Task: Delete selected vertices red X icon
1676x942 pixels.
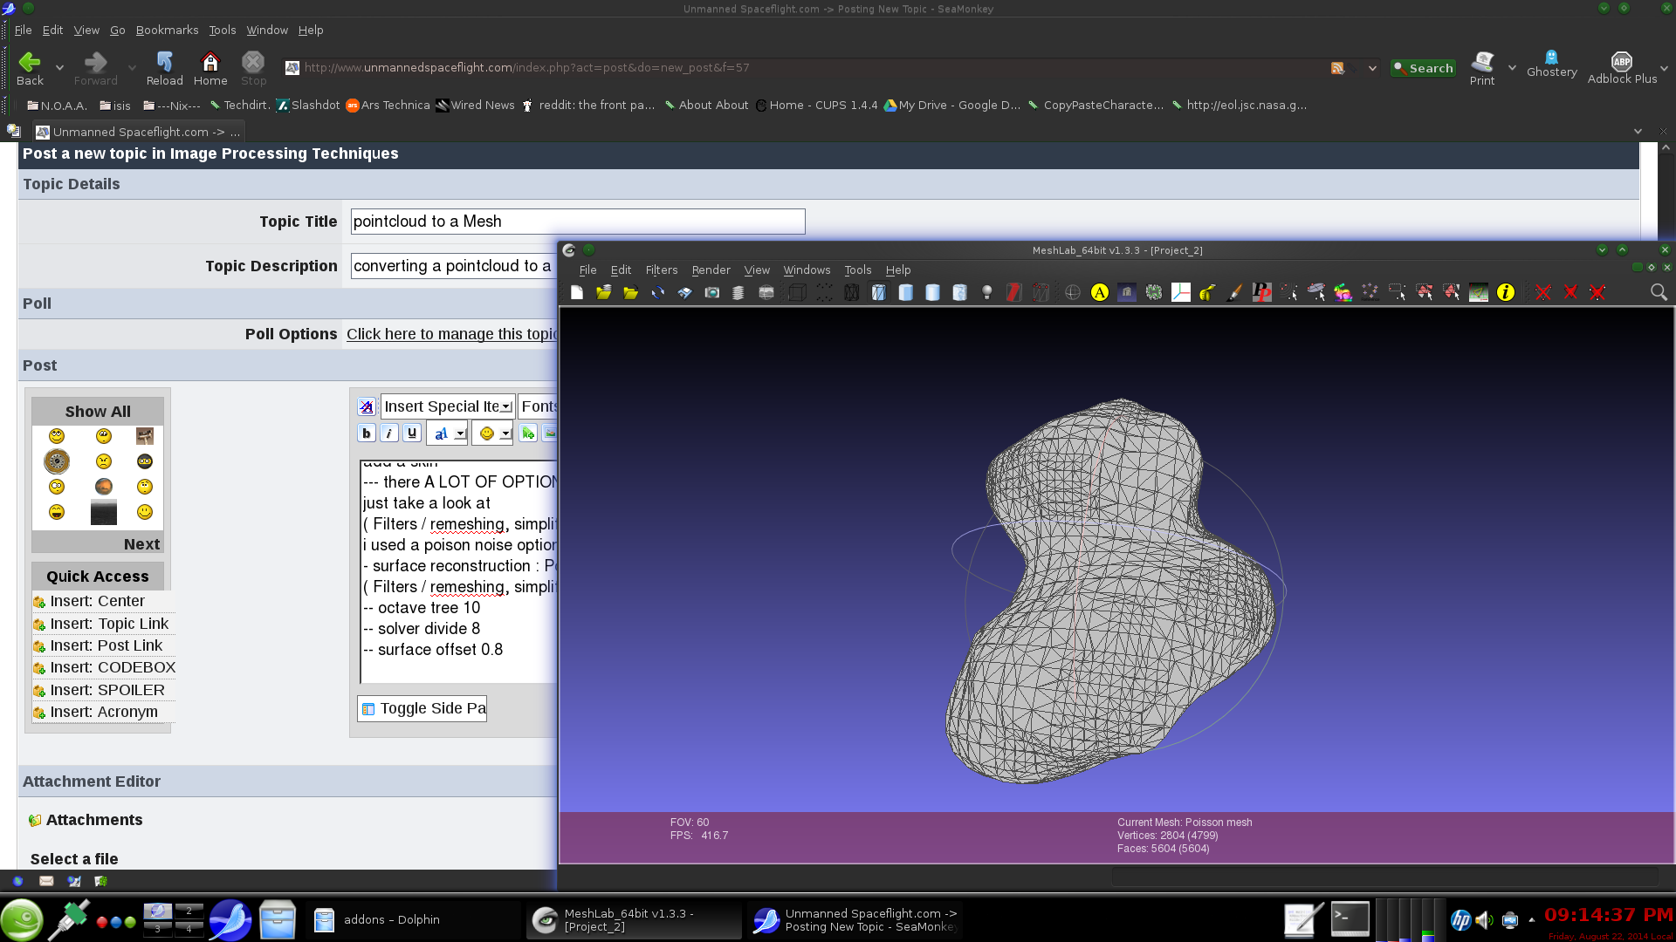Action: [x=1543, y=293]
